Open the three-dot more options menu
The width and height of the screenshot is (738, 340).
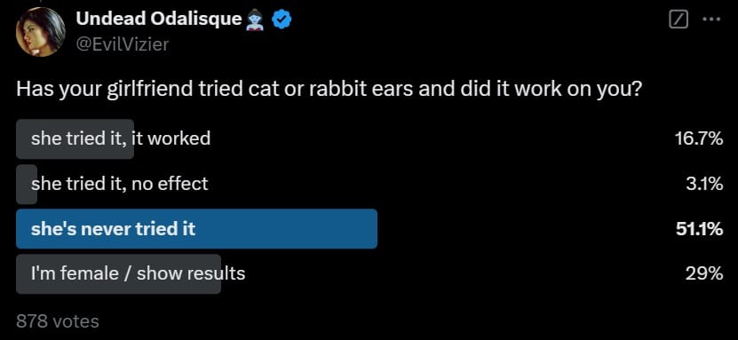[x=711, y=20]
